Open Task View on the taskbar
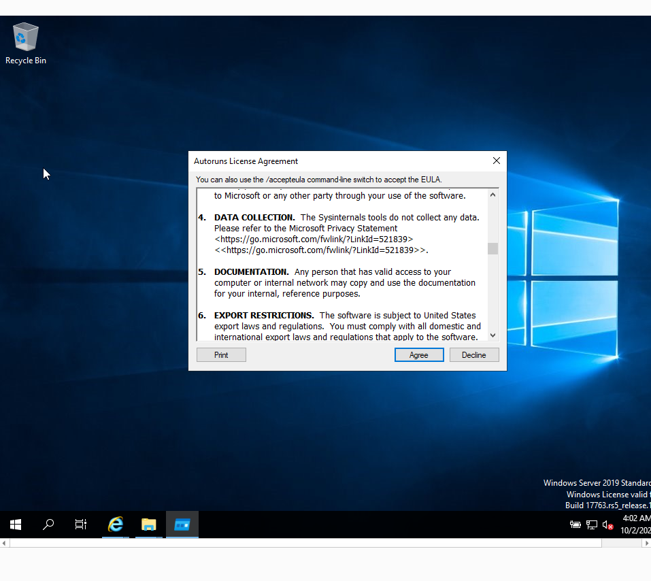 pos(80,525)
